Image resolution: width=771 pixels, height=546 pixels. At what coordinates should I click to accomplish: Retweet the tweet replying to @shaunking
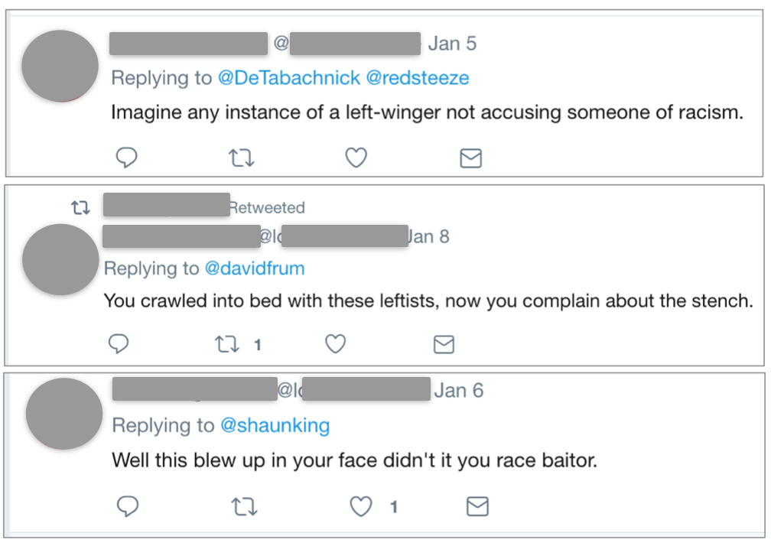(x=244, y=506)
